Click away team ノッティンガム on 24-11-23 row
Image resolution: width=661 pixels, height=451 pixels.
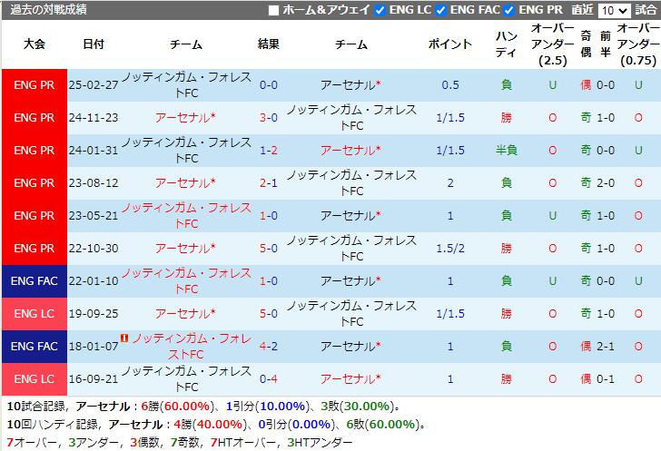(351, 118)
